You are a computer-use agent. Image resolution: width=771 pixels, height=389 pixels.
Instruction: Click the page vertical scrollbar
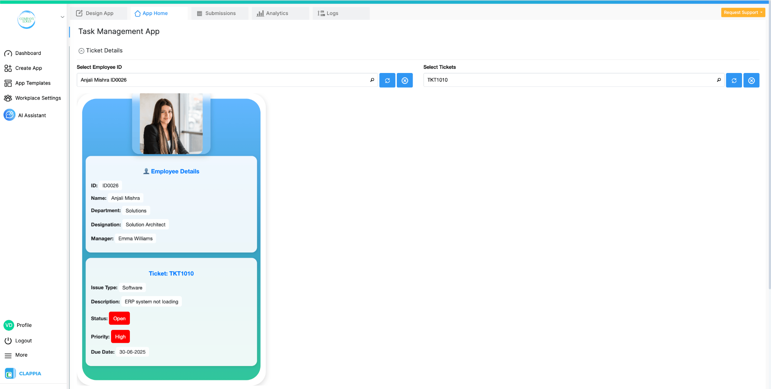click(769, 147)
